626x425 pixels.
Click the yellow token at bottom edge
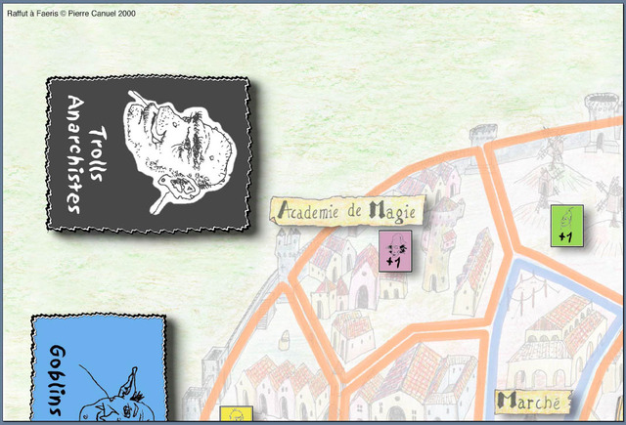[x=237, y=413]
